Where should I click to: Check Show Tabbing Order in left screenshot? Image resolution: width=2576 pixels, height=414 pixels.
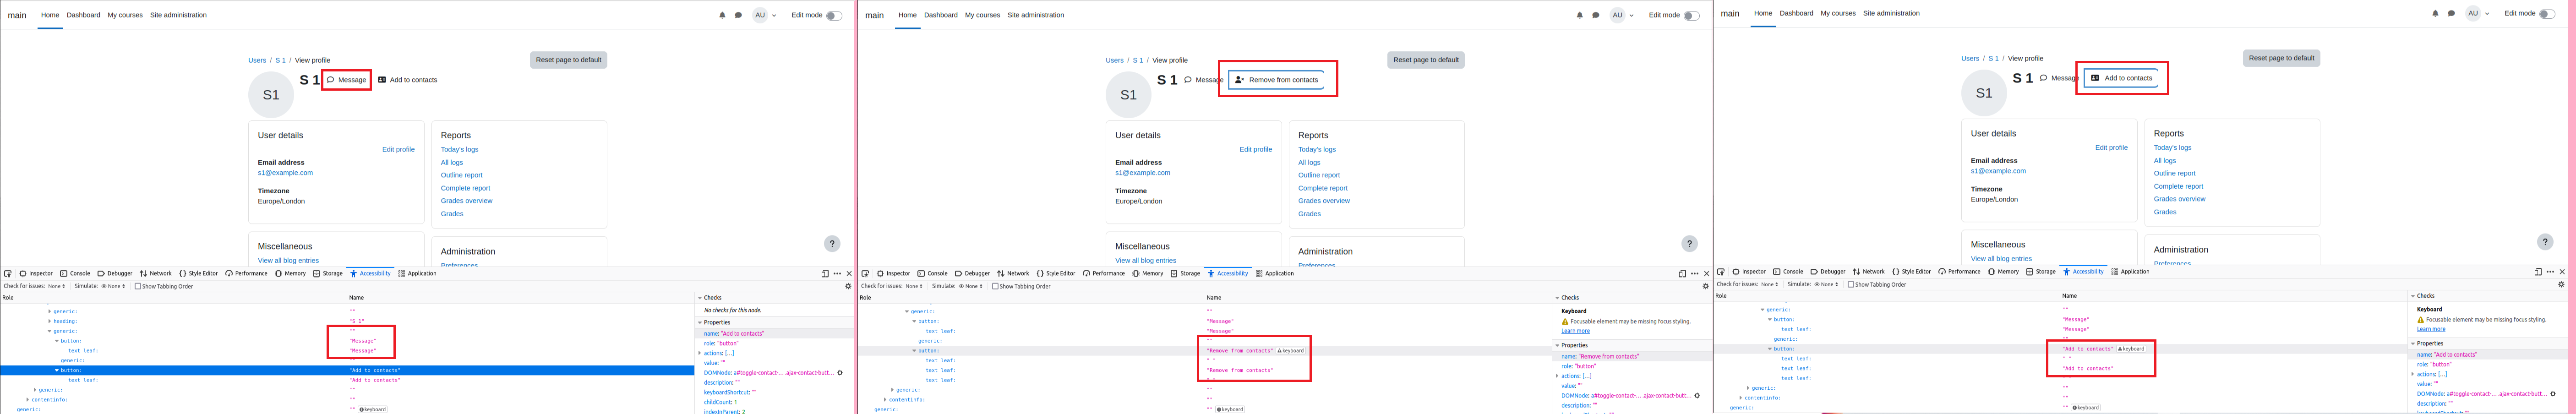pos(137,286)
